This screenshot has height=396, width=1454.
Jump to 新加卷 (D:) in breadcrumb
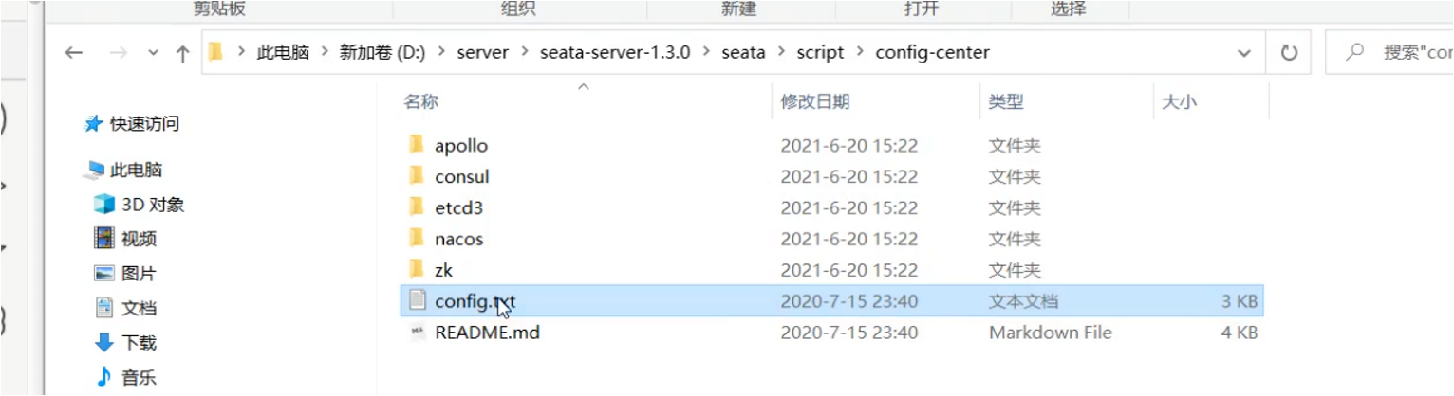[382, 53]
